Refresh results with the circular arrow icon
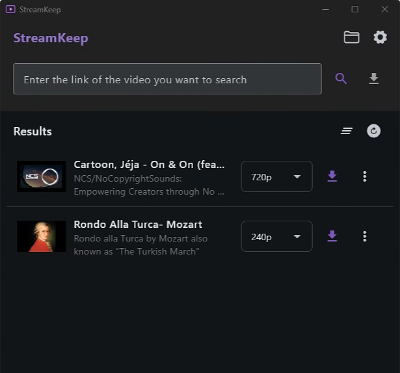This screenshot has width=400, height=373. (x=374, y=131)
